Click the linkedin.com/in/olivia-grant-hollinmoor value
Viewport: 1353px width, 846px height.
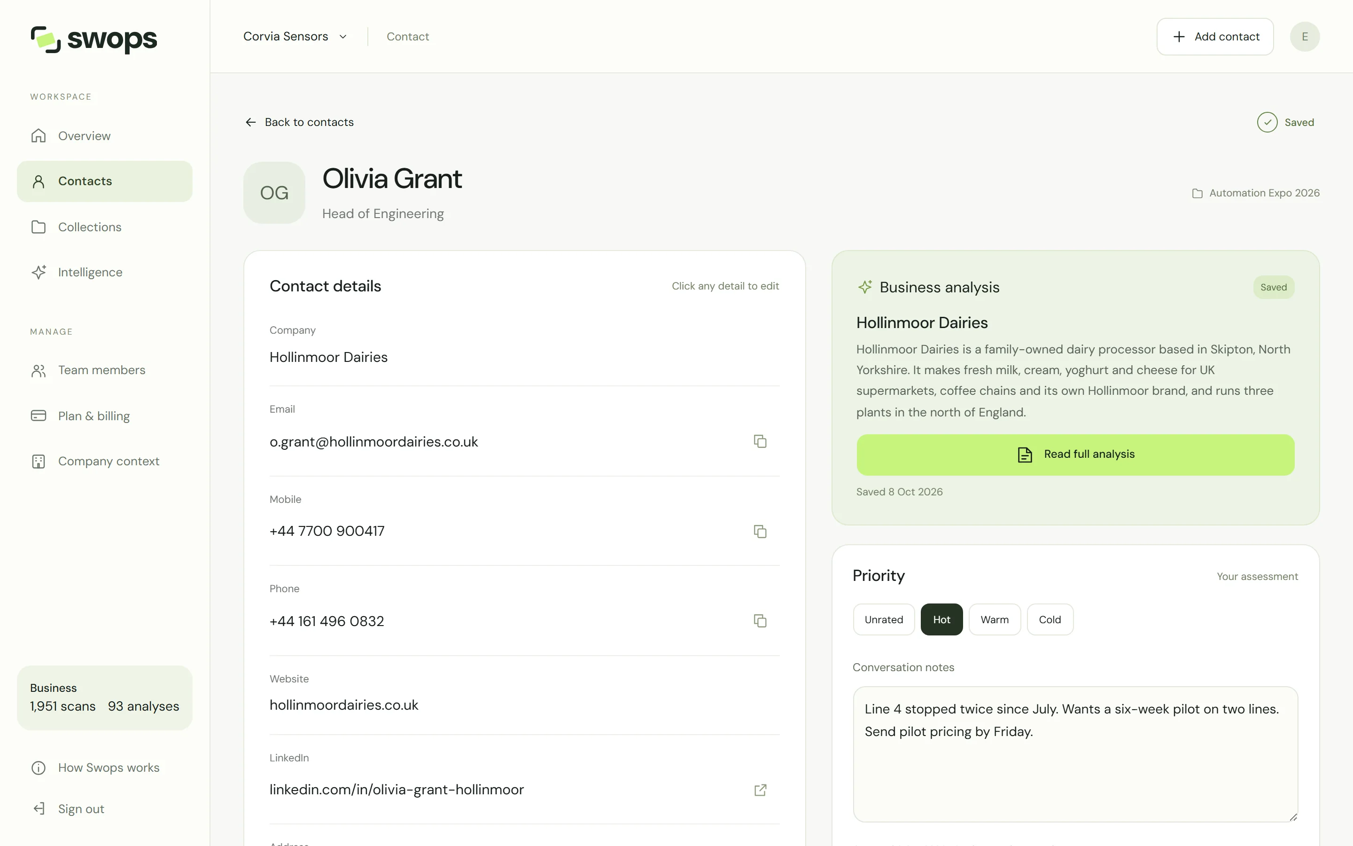point(397,790)
